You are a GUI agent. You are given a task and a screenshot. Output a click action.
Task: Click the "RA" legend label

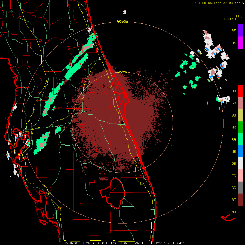point(234,139)
